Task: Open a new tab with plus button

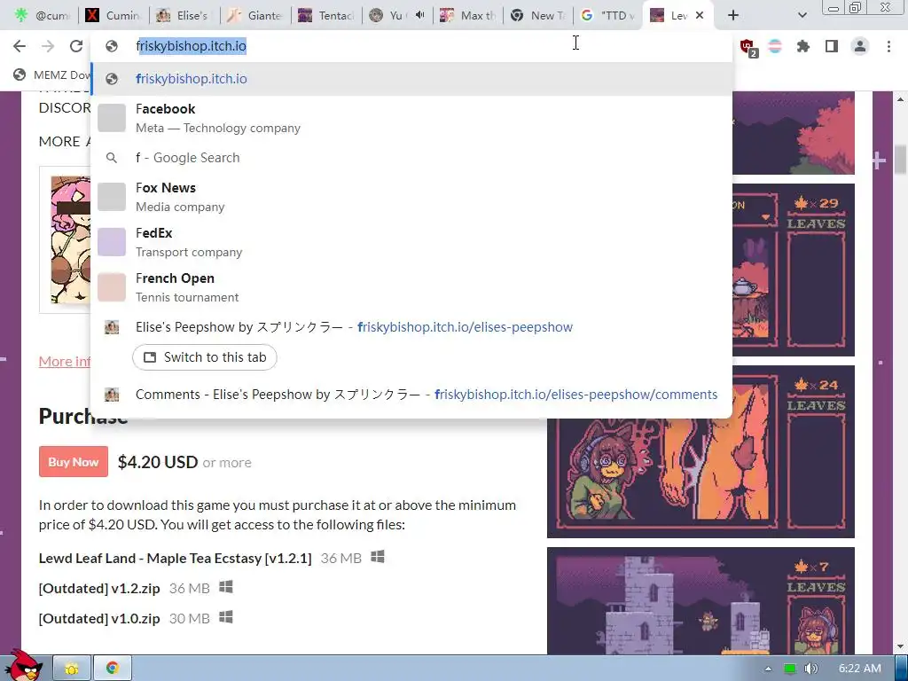Action: click(733, 16)
